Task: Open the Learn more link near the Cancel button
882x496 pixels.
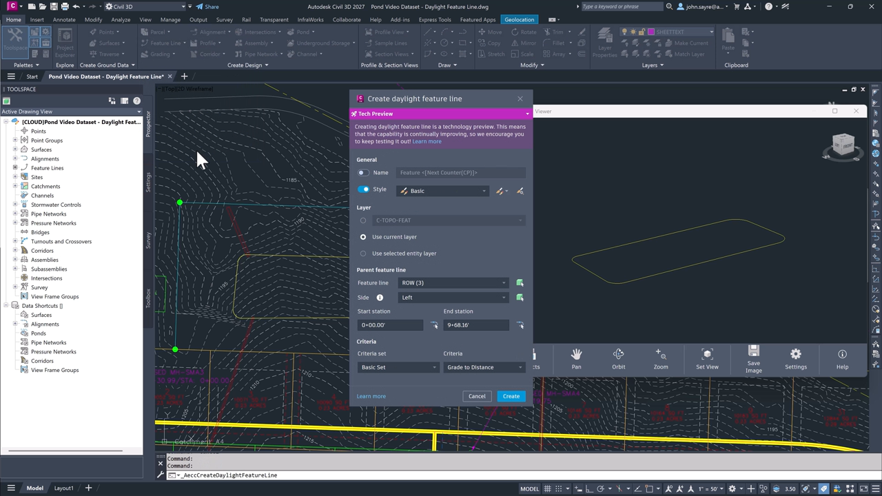Action: tap(371, 396)
